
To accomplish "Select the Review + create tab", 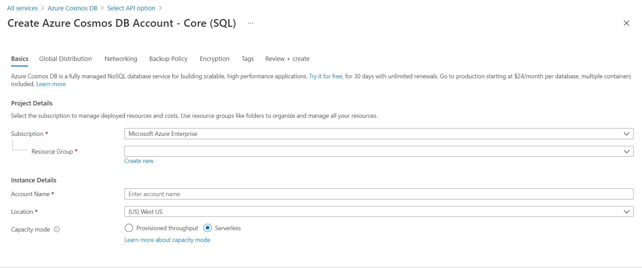I will pyautogui.click(x=287, y=59).
